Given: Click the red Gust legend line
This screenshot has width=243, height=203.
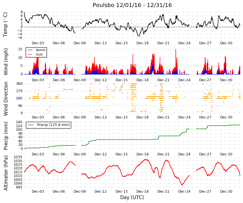Looking at the screenshot, I should pyautogui.click(x=30, y=54).
